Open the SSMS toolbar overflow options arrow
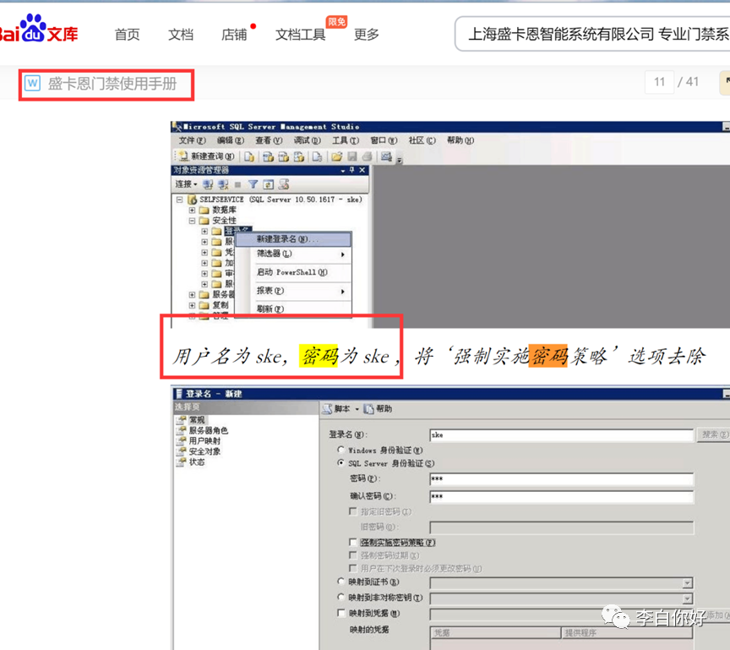Image resolution: width=730 pixels, height=650 pixels. click(400, 160)
